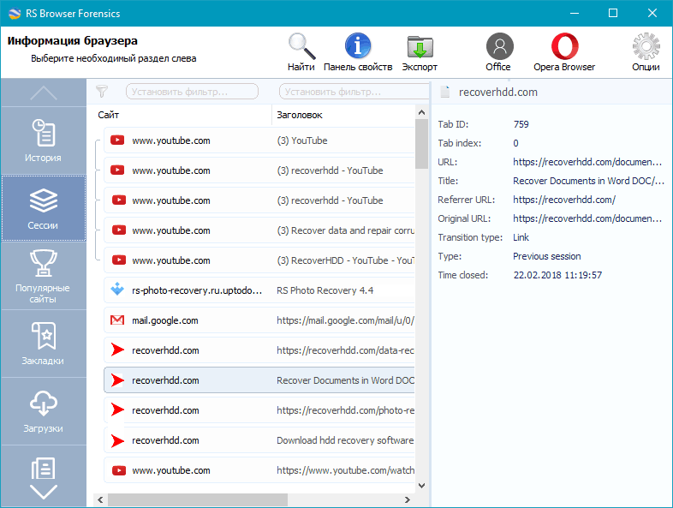The width and height of the screenshot is (673, 508).
Task: Select the recoverhdd.com data-recovery URL row
Action: click(259, 350)
